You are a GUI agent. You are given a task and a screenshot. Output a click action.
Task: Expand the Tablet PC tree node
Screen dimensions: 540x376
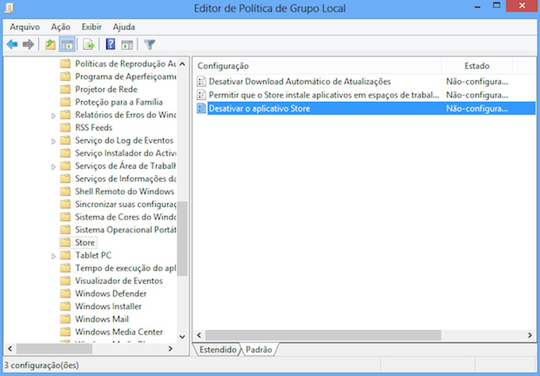coord(53,255)
